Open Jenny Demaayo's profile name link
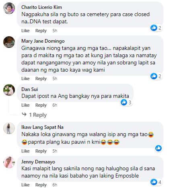The height and width of the screenshot is (188, 177). (x=38, y=162)
